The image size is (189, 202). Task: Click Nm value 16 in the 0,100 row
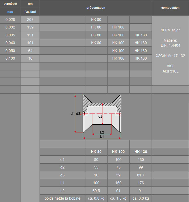click(x=30, y=58)
